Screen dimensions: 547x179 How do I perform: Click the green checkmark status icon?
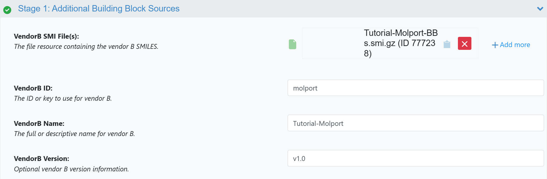(7, 10)
